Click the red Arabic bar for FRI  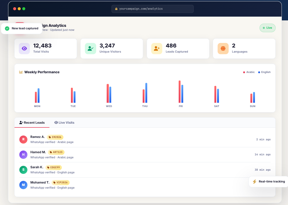pyautogui.click(x=180, y=91)
